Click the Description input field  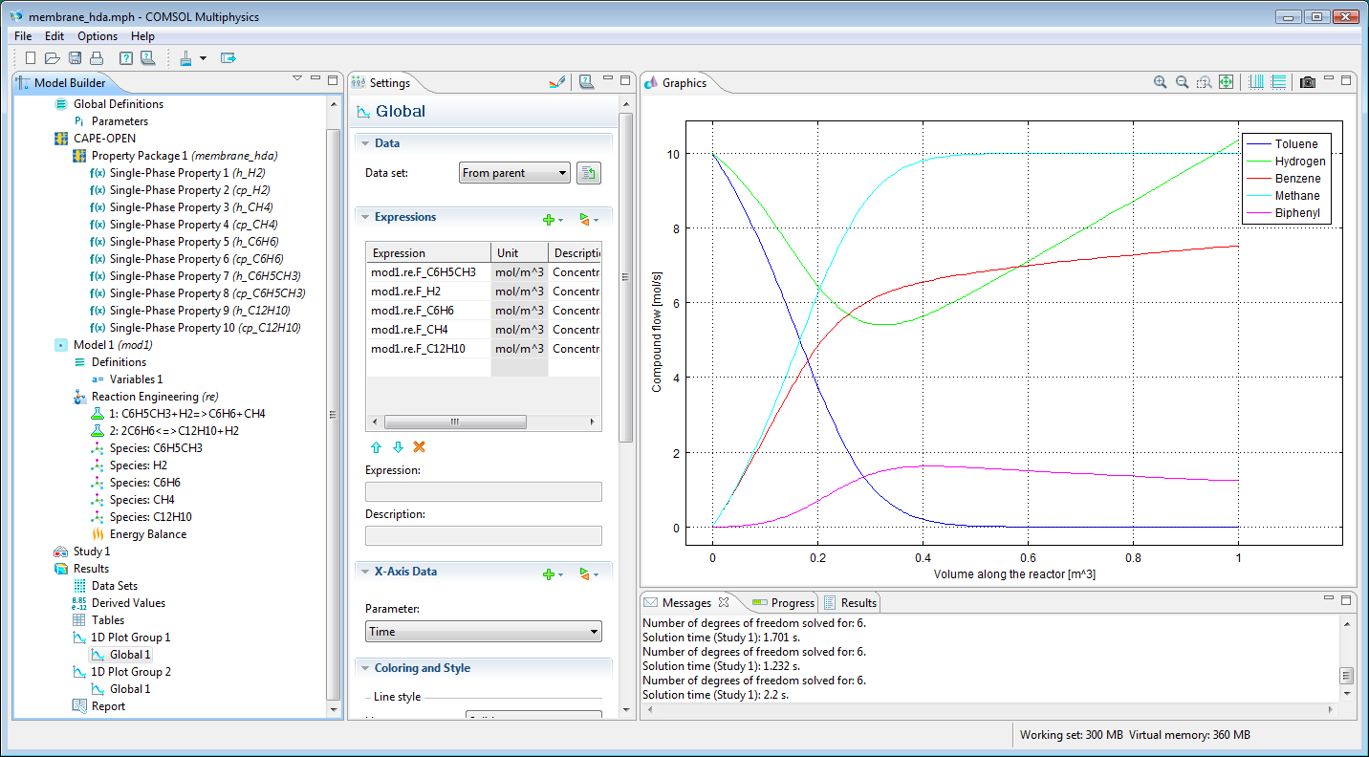coord(484,535)
